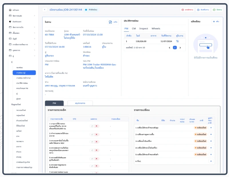Add part for เปลี่ยนไส้กรองก๊าซแรงดันต่ำ row

(211, 154)
